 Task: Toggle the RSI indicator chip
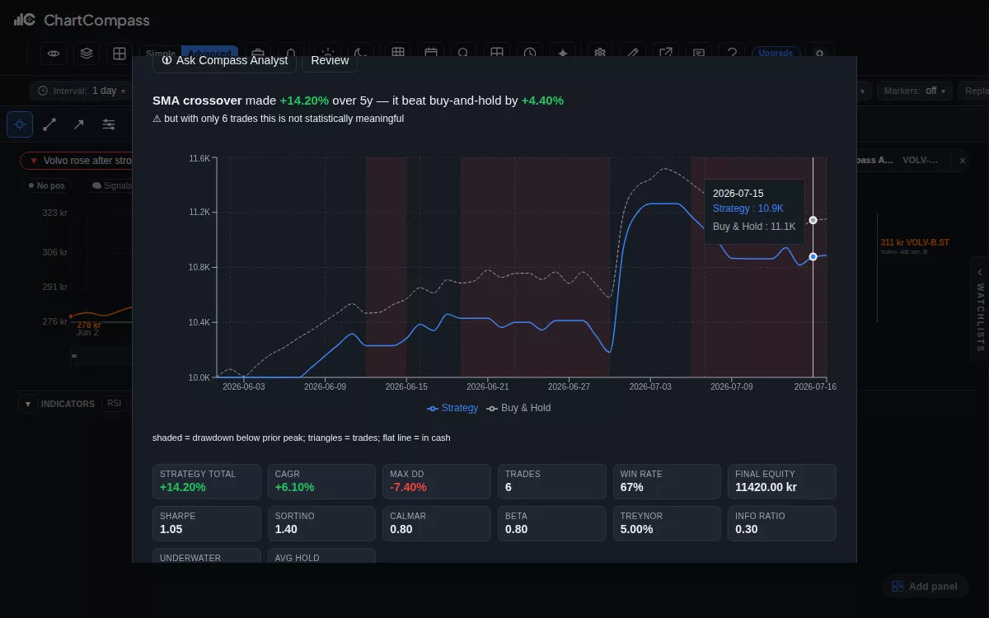pos(114,403)
